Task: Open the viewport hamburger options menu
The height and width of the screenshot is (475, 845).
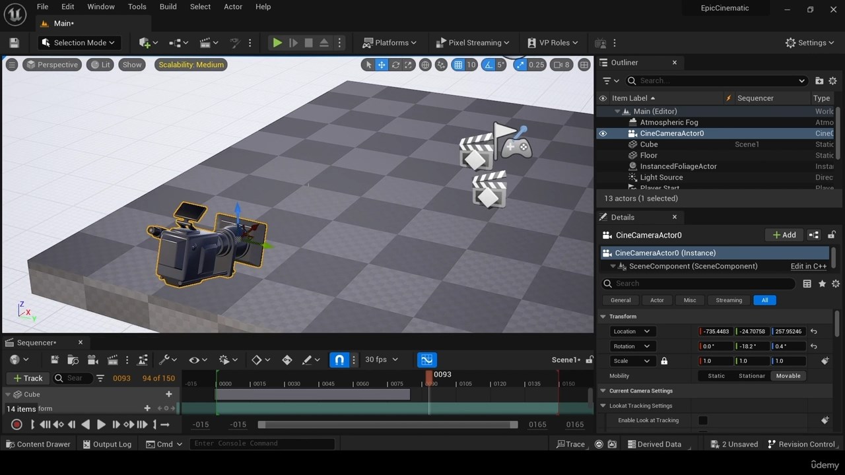Action: pos(12,65)
